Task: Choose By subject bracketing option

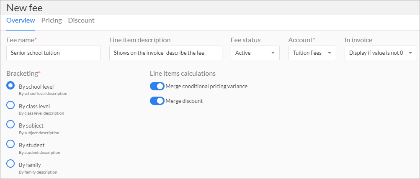Action: click(x=10, y=124)
